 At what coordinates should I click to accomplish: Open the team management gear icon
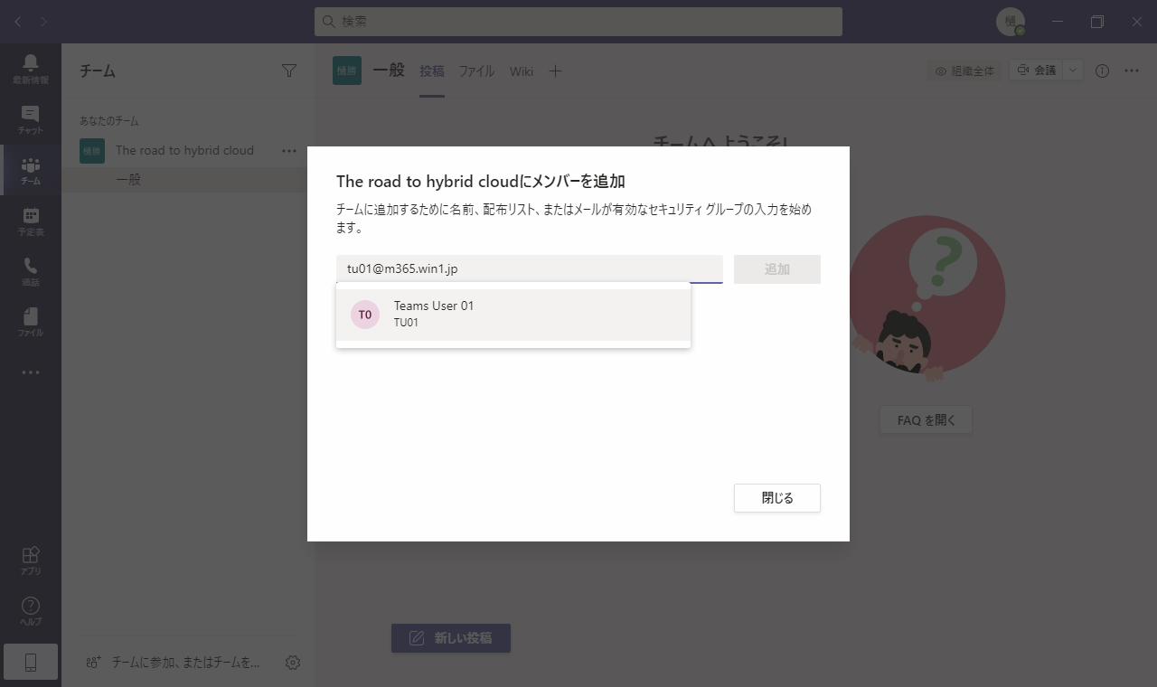coord(292,663)
